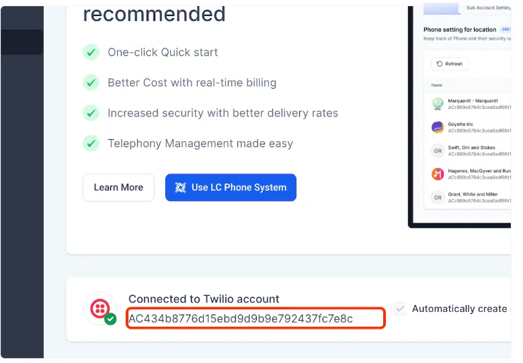Click the Telephony Management green checkmark

tap(91, 143)
